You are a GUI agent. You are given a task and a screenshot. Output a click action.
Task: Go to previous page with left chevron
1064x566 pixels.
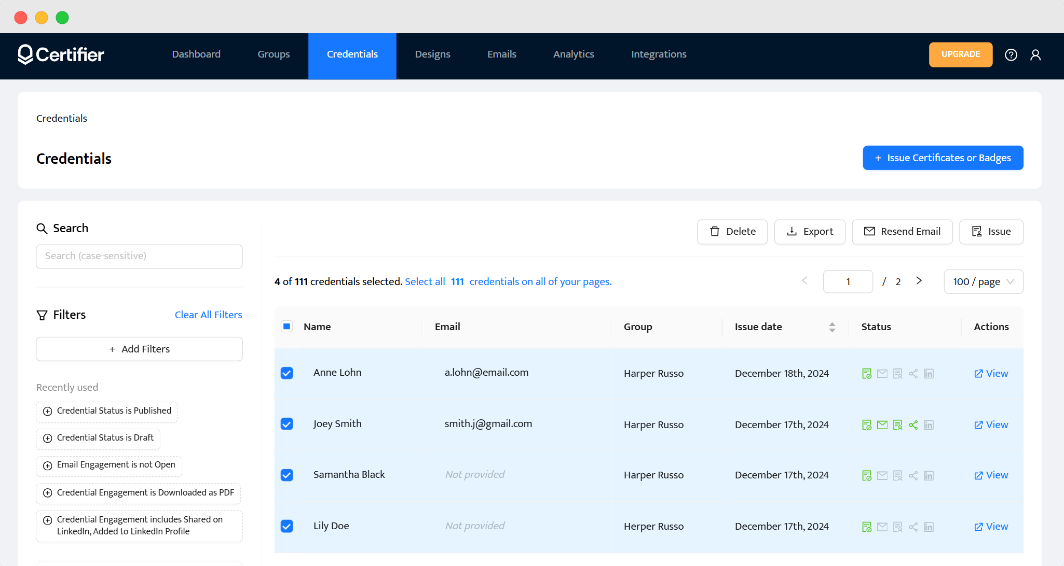(x=804, y=281)
